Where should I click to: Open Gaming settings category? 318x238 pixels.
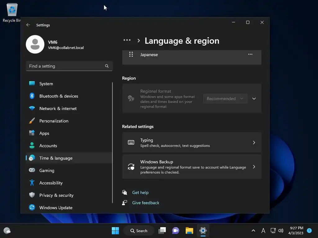69,170
